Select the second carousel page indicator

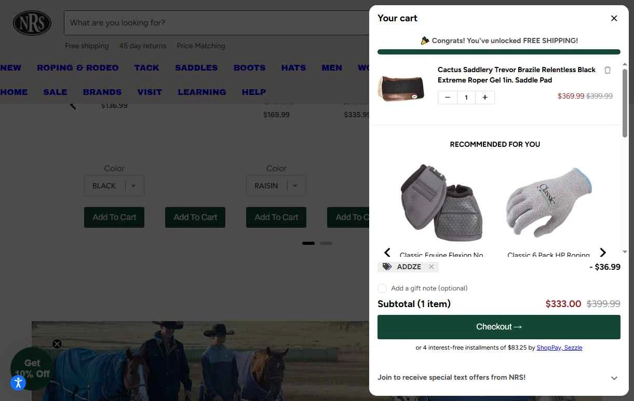[x=326, y=243]
